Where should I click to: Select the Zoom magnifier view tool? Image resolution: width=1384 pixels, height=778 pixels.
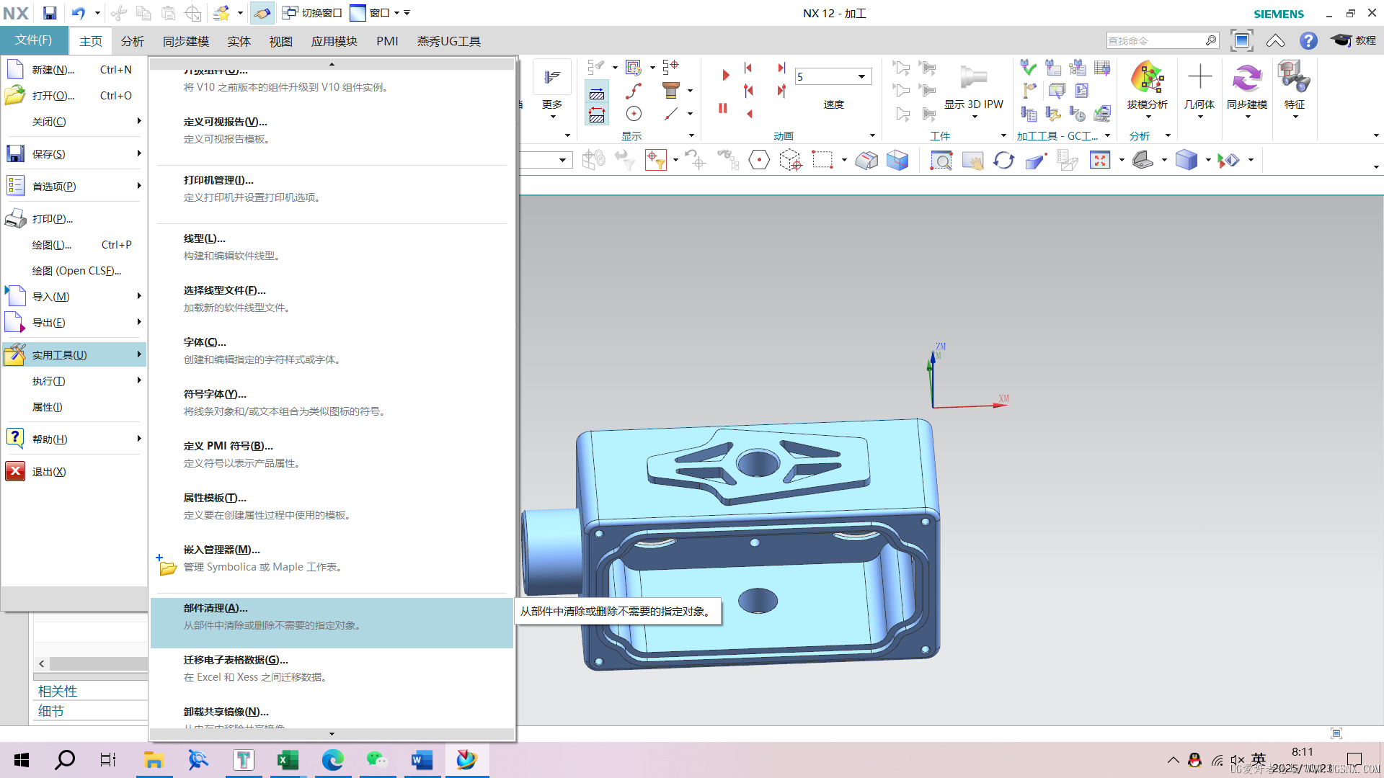[941, 160]
